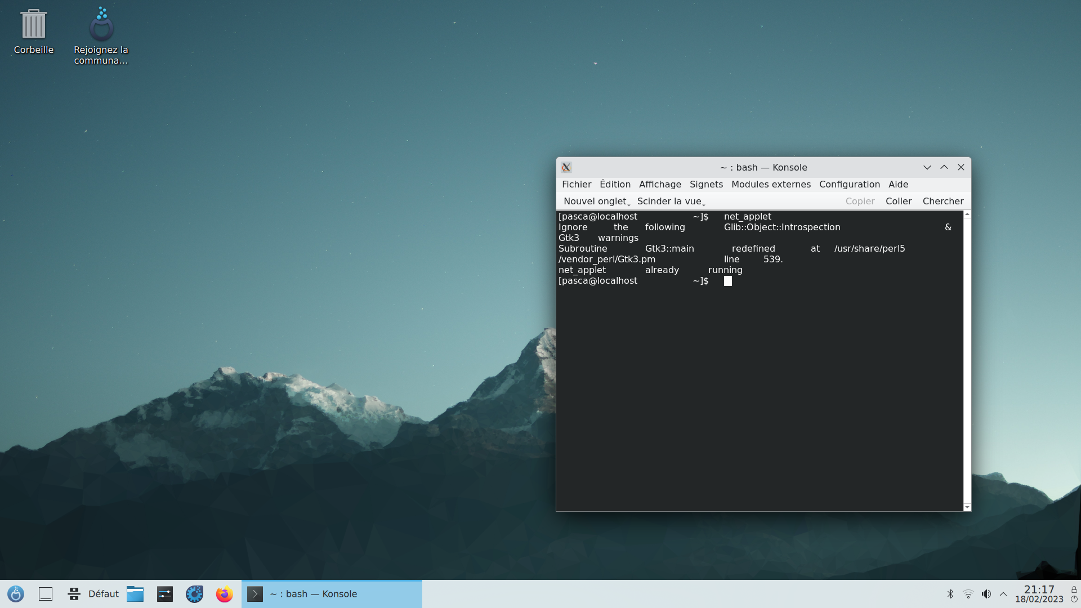
Task: Click the terminal cursor at the last prompt
Action: (x=728, y=281)
